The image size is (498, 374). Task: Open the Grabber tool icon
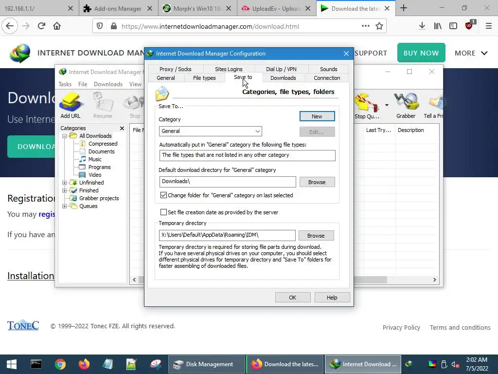(406, 106)
